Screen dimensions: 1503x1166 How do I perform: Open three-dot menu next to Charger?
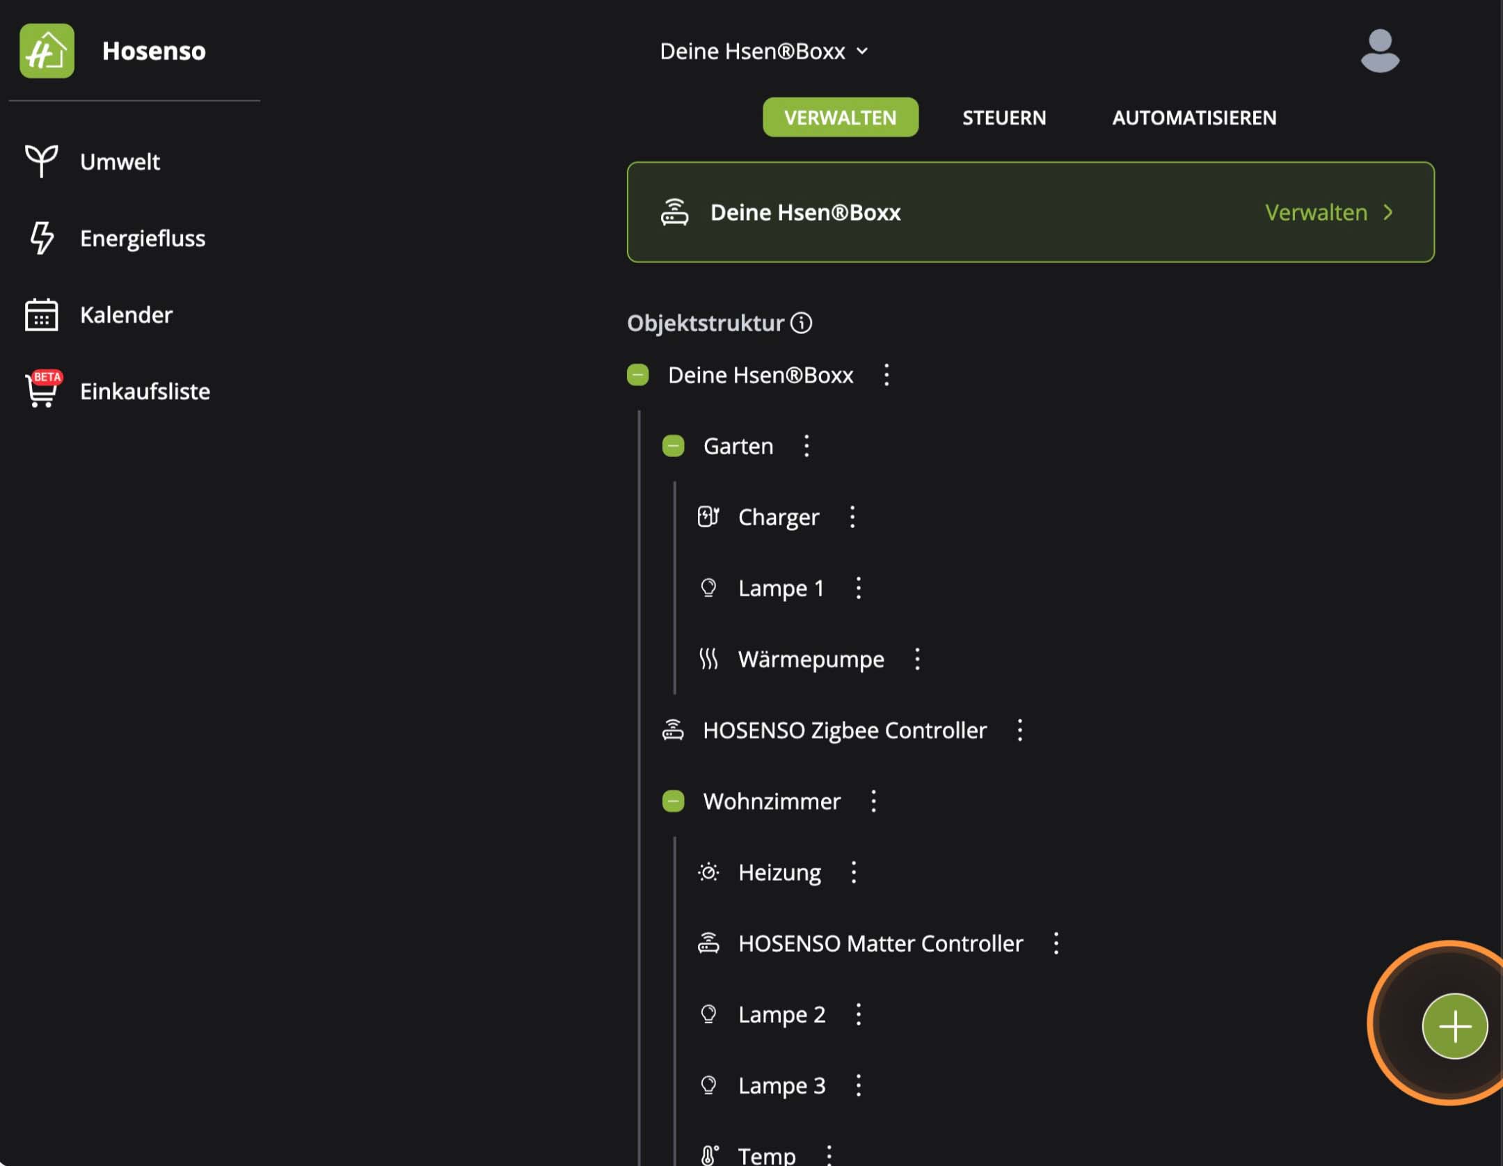(852, 517)
